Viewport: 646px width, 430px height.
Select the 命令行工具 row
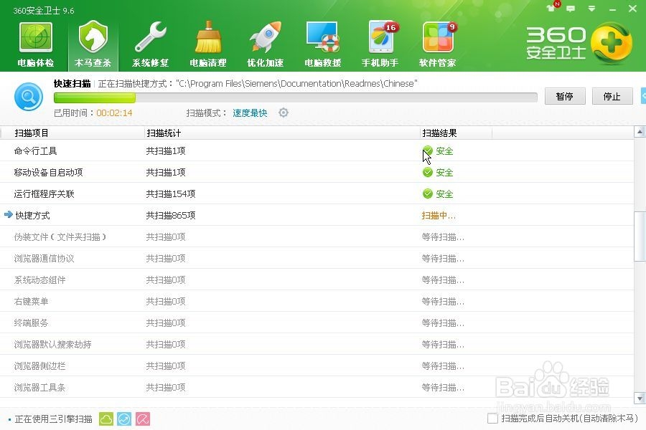[317, 150]
